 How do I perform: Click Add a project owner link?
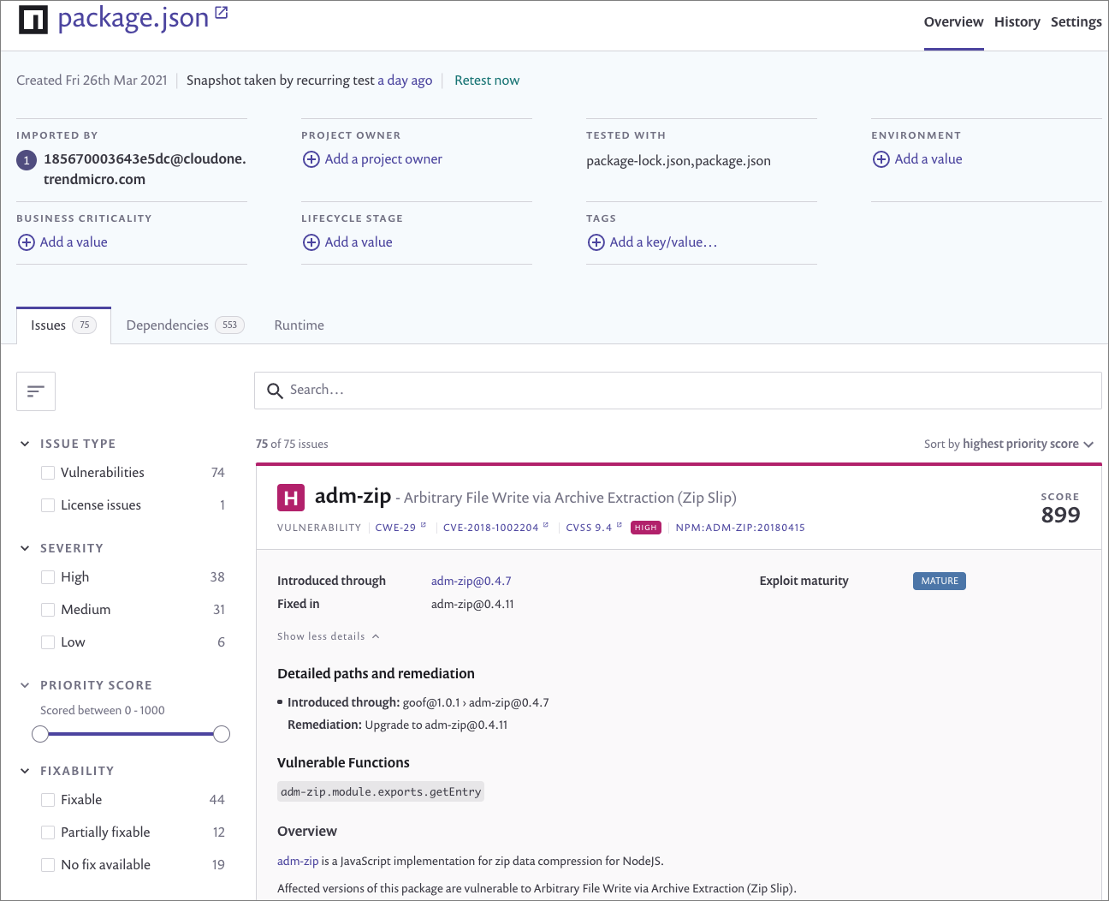coord(383,159)
